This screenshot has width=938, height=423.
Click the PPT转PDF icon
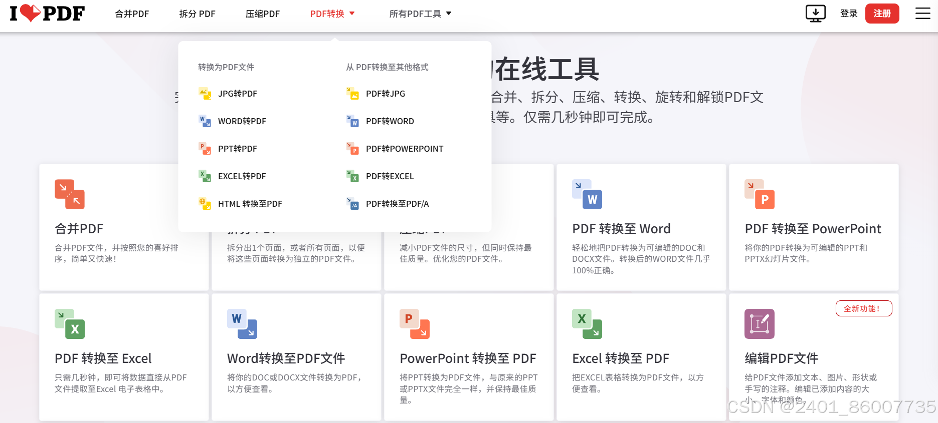[x=205, y=149]
